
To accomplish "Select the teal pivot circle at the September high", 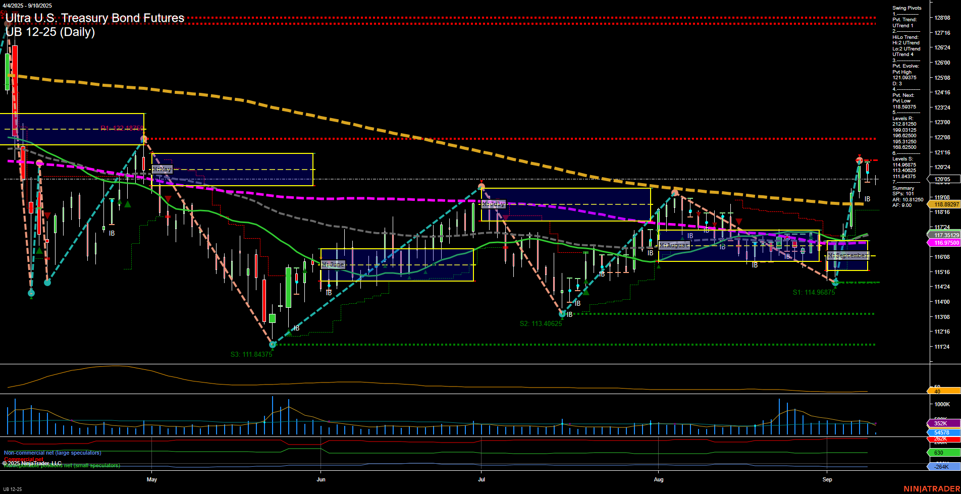I will [859, 161].
